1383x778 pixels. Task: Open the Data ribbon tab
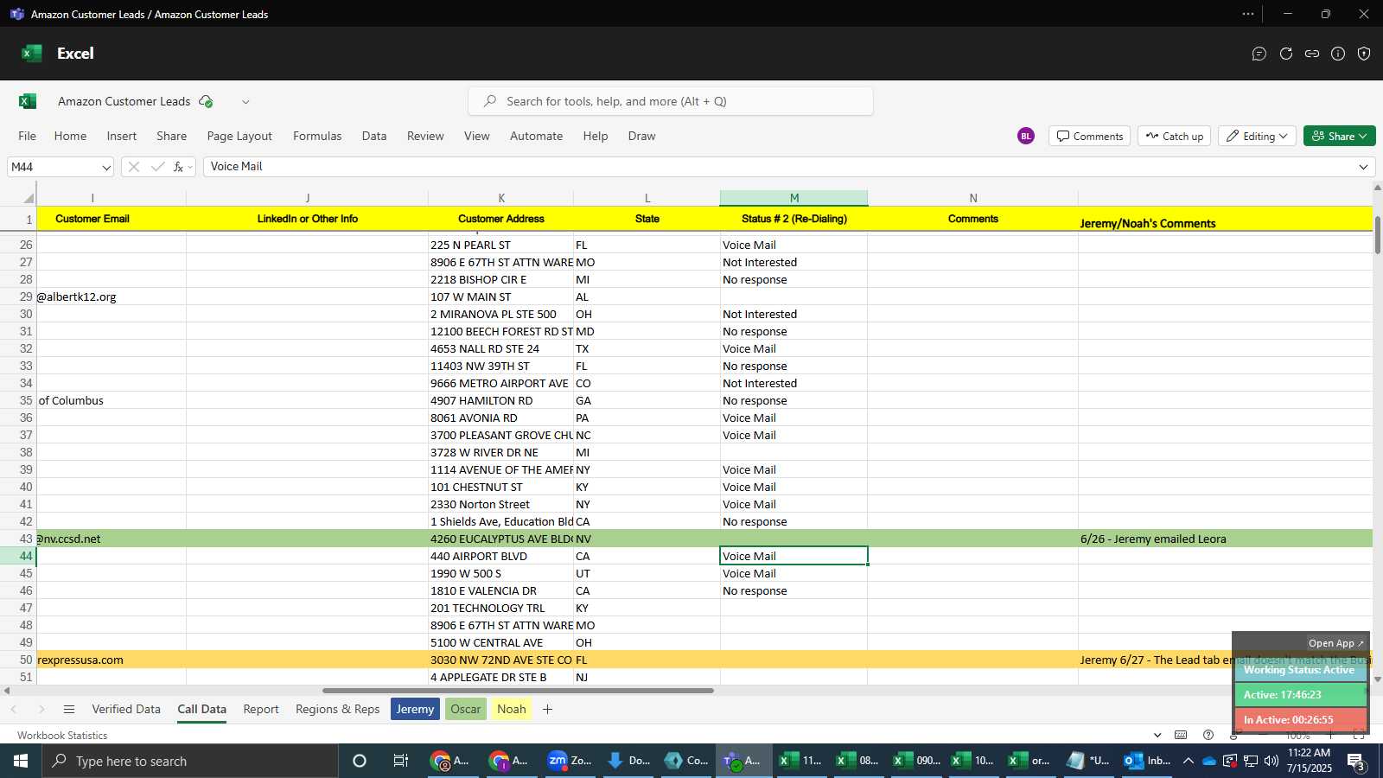(x=374, y=137)
